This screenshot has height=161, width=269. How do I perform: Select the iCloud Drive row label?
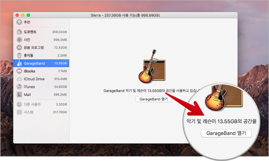click(34, 79)
